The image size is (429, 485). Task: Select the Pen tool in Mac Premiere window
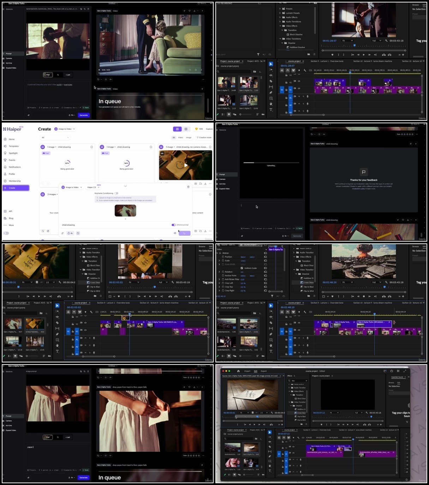click(x=270, y=456)
